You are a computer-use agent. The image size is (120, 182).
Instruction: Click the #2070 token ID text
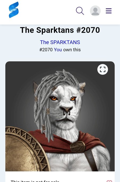(46, 50)
